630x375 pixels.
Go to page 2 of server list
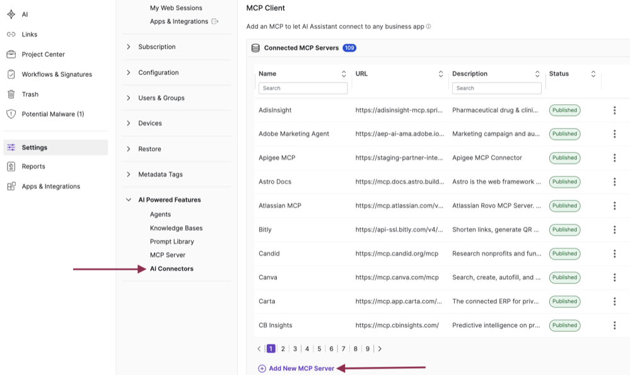click(x=283, y=349)
